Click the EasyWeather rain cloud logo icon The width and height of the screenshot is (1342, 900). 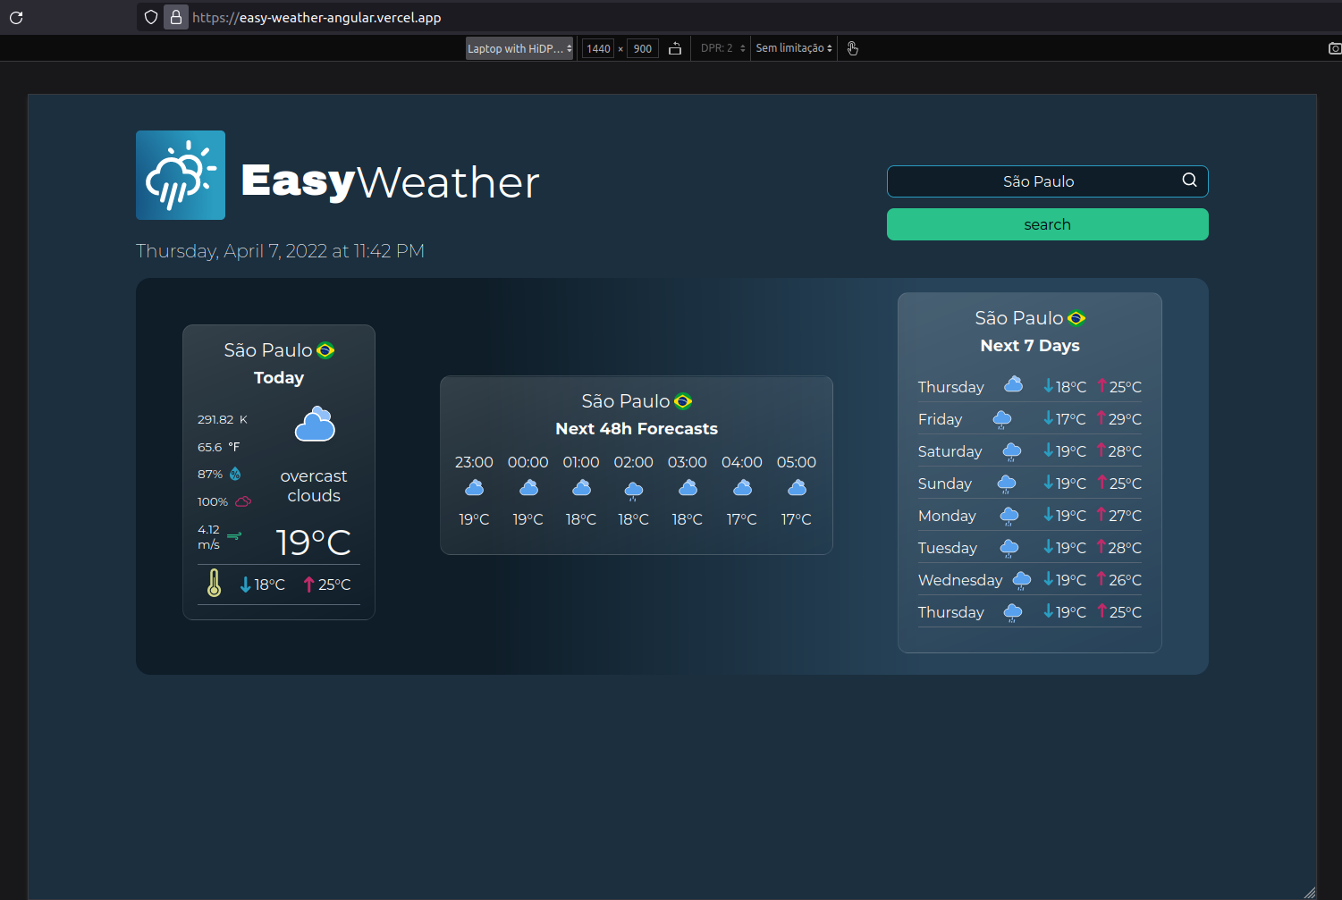180,175
